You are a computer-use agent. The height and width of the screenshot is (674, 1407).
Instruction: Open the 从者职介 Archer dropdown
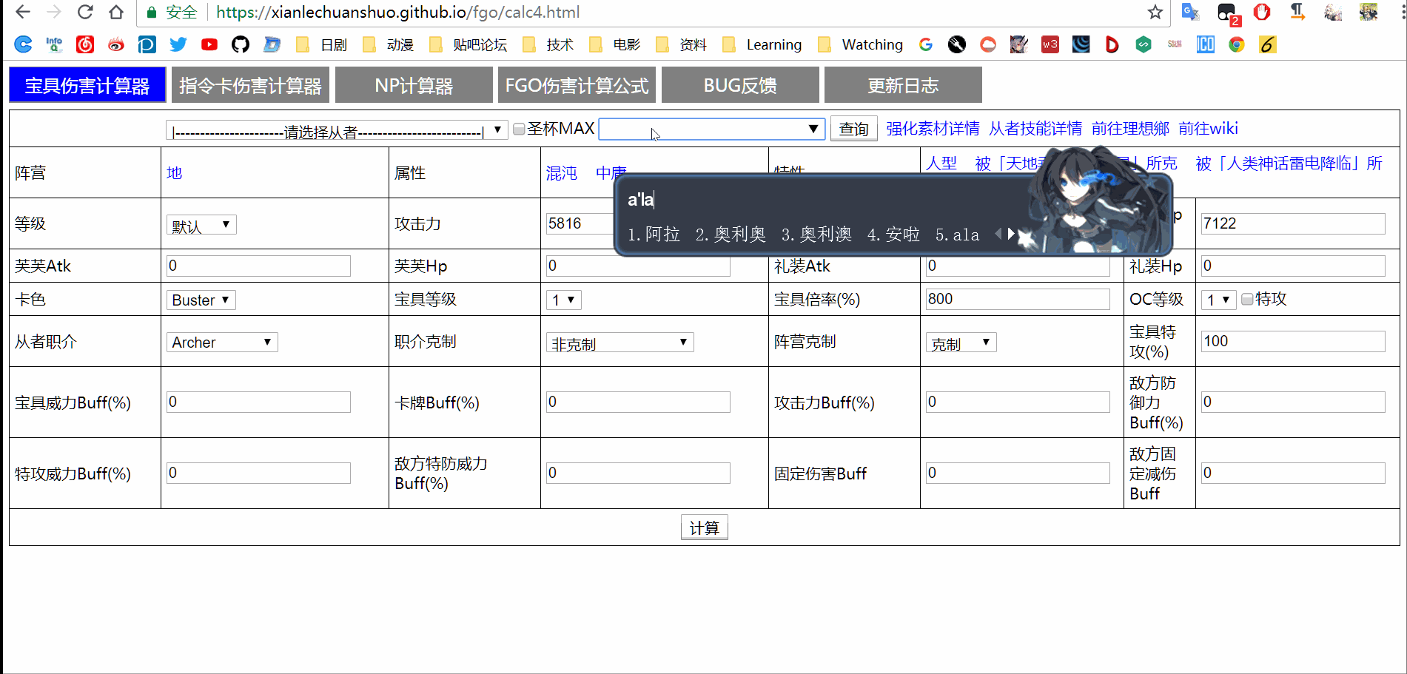(221, 342)
